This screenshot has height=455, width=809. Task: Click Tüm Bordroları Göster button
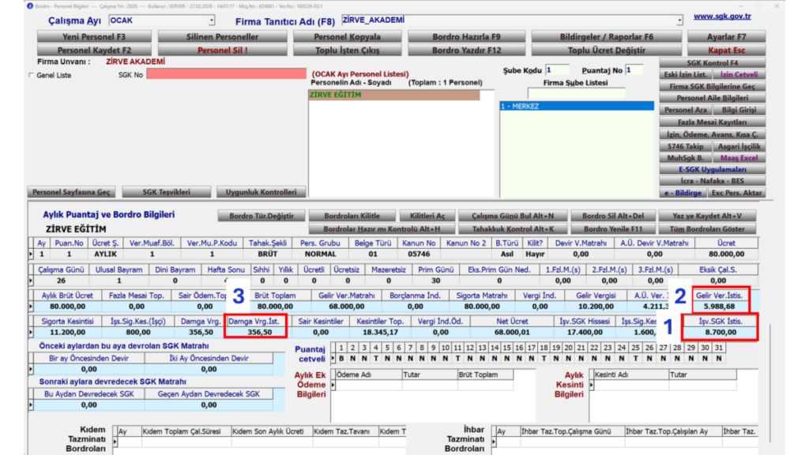tap(707, 228)
